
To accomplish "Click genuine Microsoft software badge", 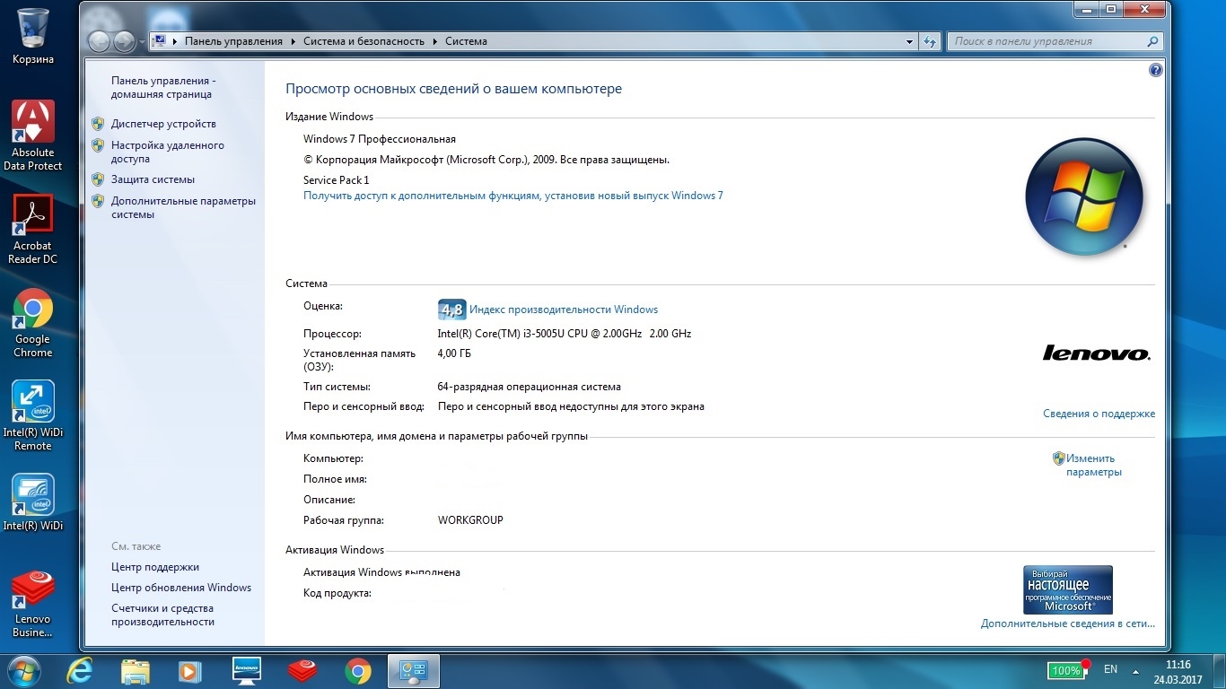I will pyautogui.click(x=1068, y=589).
